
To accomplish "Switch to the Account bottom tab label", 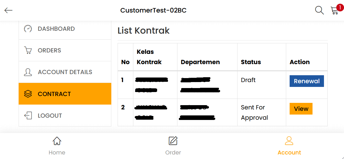I will 289,152.
